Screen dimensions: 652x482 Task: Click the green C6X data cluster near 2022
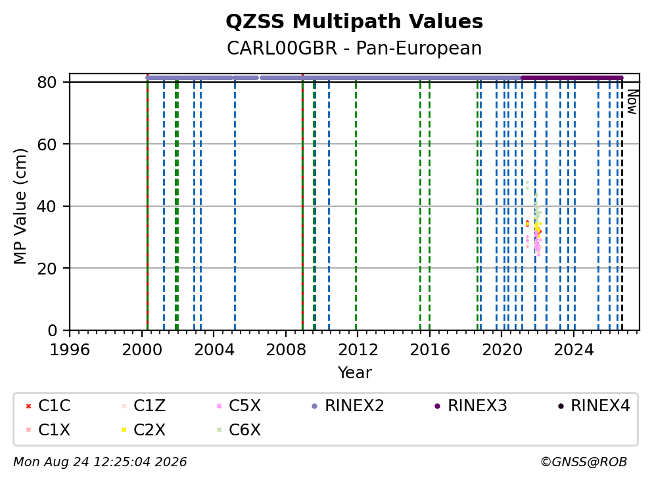point(537,206)
